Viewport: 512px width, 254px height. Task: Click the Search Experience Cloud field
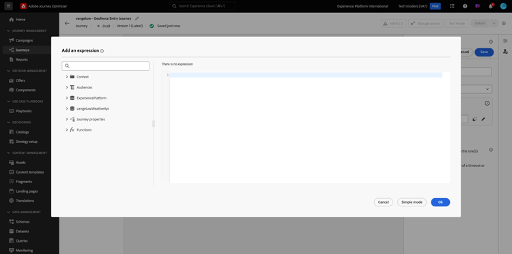[203, 6]
